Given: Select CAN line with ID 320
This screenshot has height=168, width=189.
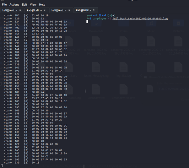Looking at the screenshot, I should (24, 19).
